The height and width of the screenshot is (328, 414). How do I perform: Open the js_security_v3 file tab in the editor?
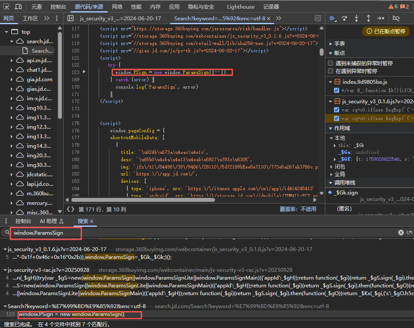(x=120, y=18)
